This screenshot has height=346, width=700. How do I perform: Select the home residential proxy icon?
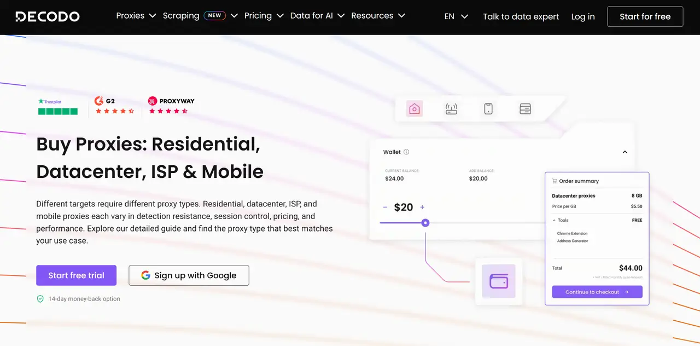[414, 109]
